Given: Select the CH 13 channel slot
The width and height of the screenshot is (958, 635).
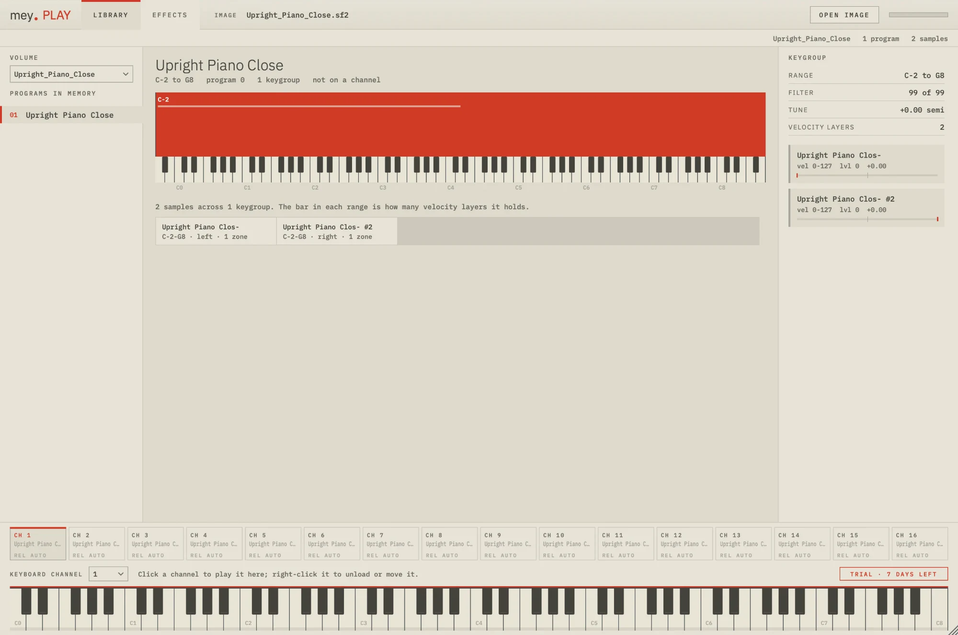Looking at the screenshot, I should (743, 544).
